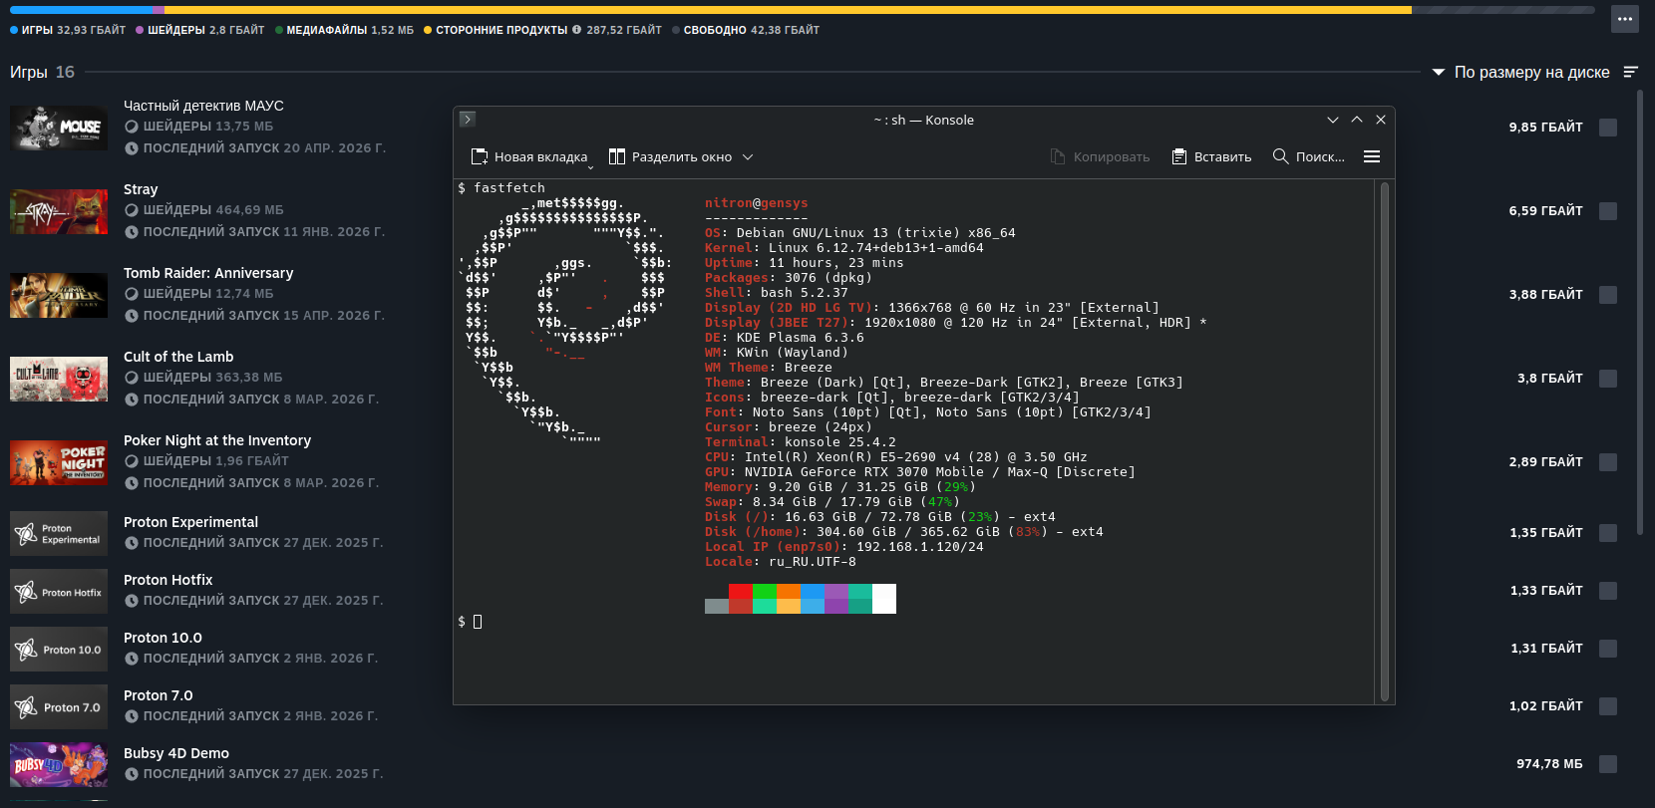Click the white swatch in fastfetch palette
Screen dimensions: 1655x808
pos(884,599)
